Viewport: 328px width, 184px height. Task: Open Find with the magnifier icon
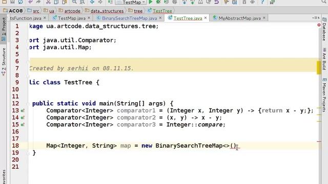[x=74, y=2]
